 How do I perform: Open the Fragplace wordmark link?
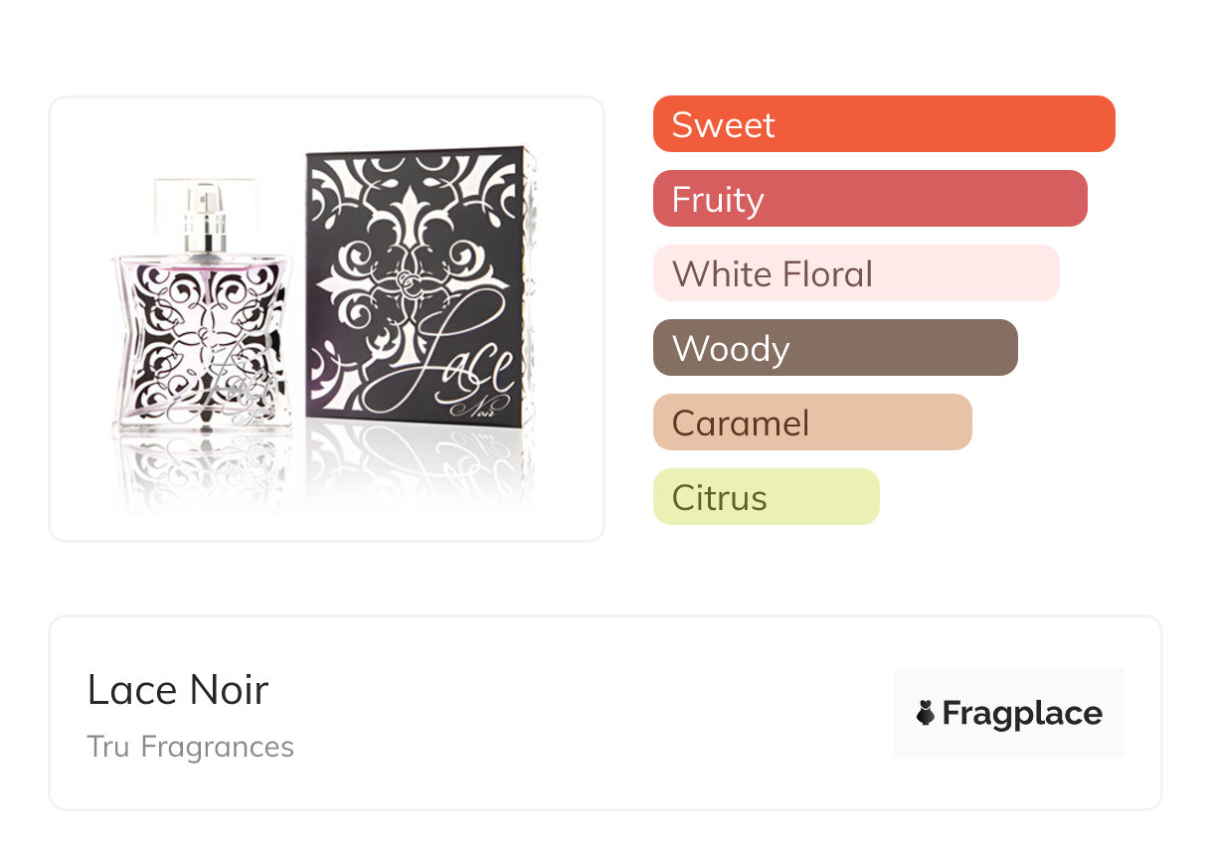point(1021,713)
